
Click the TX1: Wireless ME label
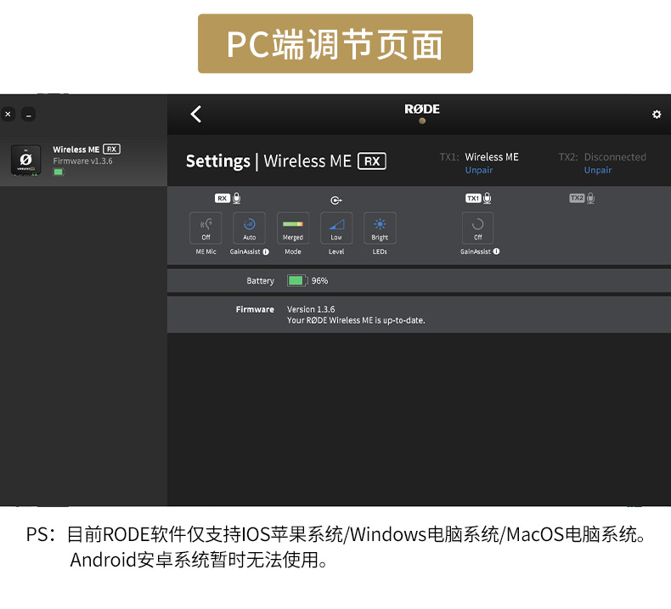tap(479, 157)
